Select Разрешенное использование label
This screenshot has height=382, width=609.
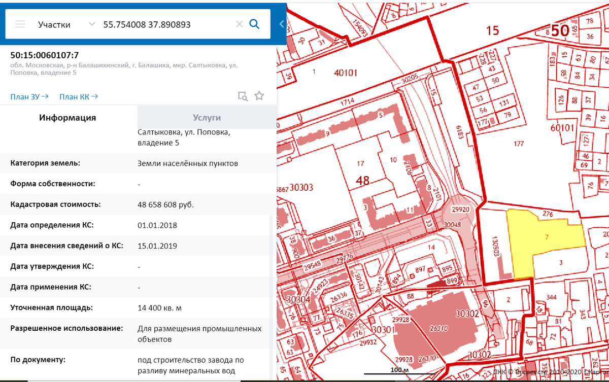(x=66, y=328)
